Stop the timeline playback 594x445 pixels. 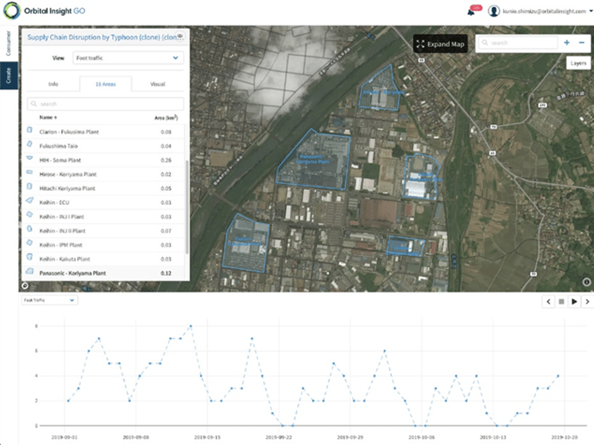click(x=561, y=302)
